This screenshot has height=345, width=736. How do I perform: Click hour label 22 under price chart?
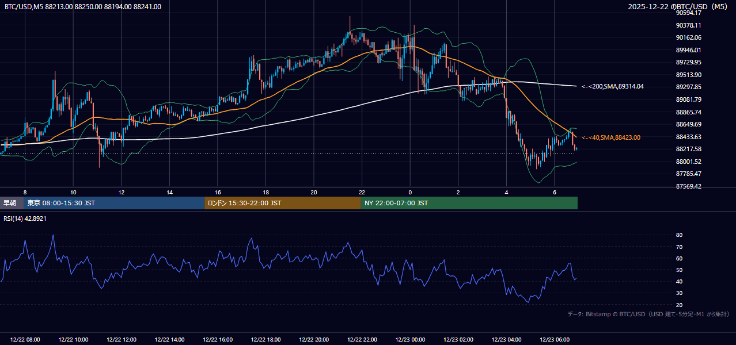(x=362, y=191)
